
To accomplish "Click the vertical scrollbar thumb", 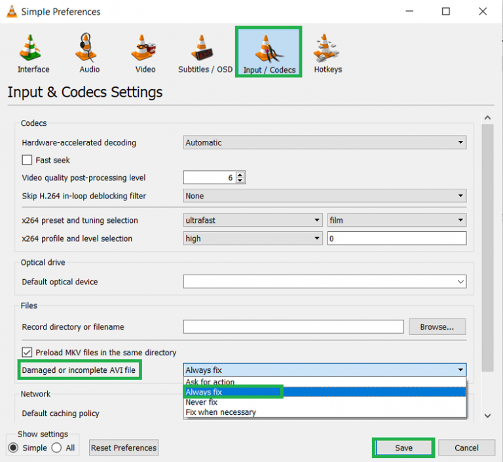I will [487, 248].
